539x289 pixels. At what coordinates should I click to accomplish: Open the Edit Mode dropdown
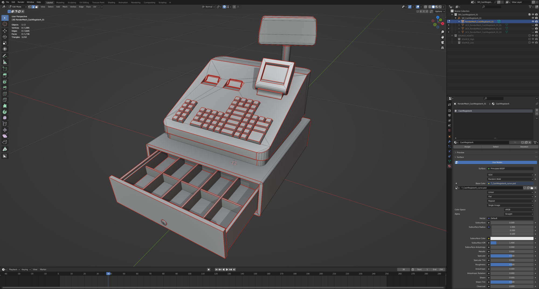pos(18,7)
